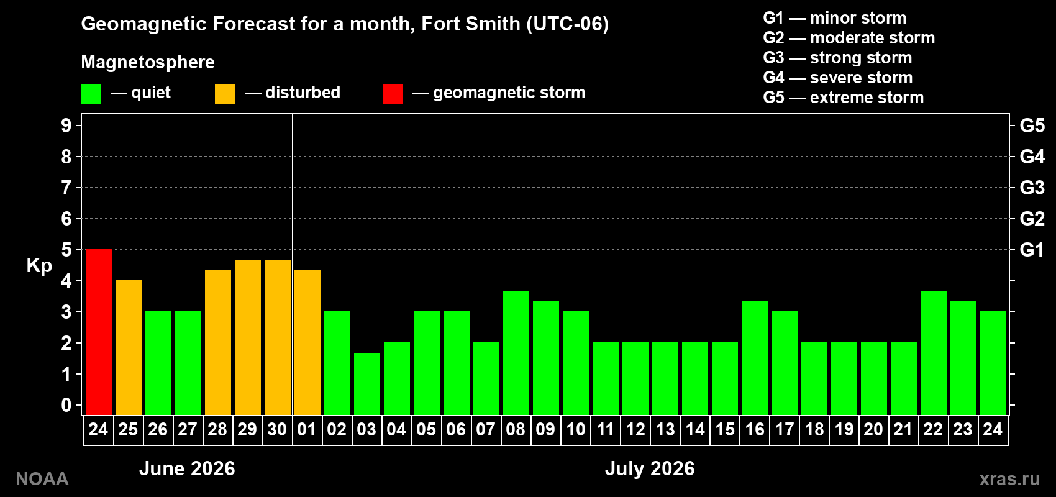Open the xras.ru site label

[x=1009, y=479]
